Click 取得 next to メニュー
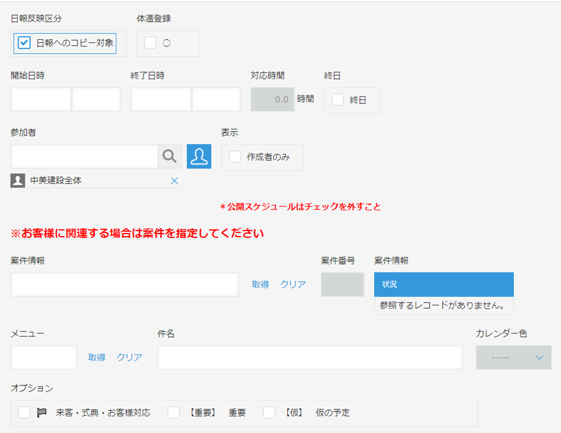Viewport: 561px width, 433px height. (x=97, y=357)
